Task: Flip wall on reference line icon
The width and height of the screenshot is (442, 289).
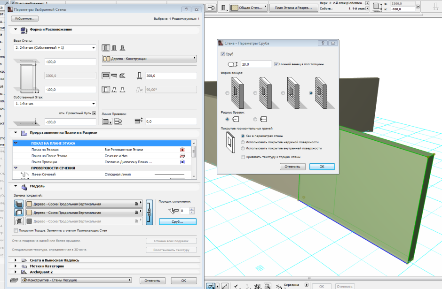Action: (118, 122)
